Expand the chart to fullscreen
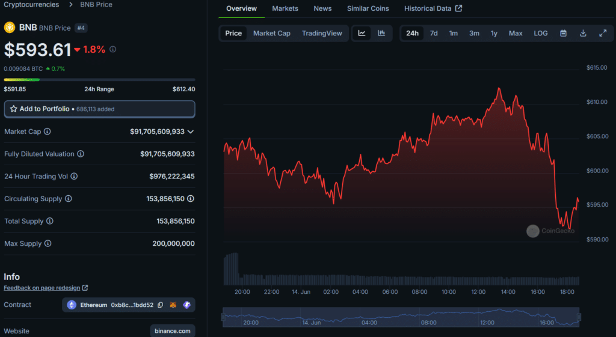 point(603,34)
